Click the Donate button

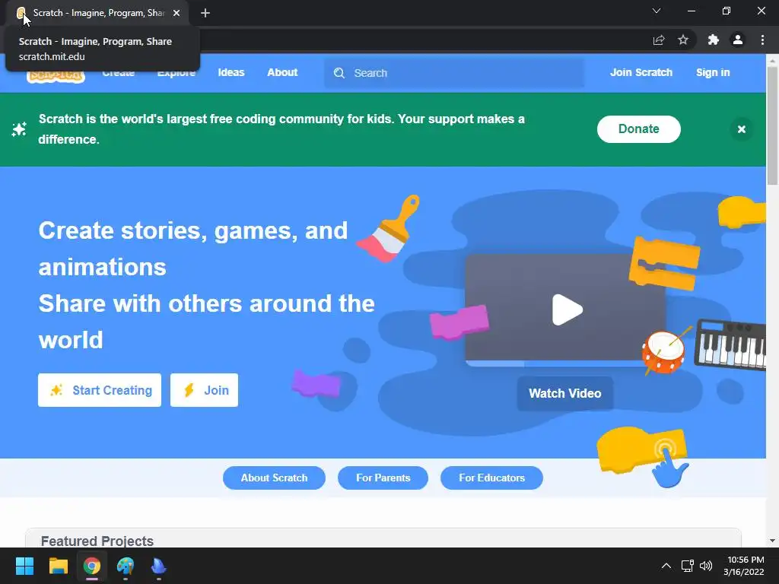pos(638,129)
